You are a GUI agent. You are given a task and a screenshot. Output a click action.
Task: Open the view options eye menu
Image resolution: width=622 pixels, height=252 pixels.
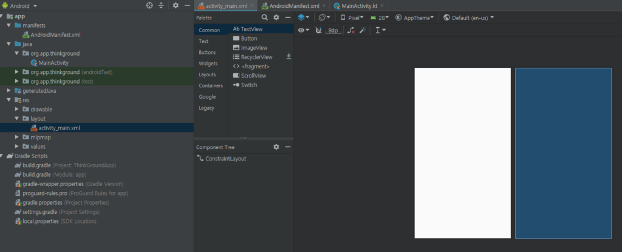(304, 30)
